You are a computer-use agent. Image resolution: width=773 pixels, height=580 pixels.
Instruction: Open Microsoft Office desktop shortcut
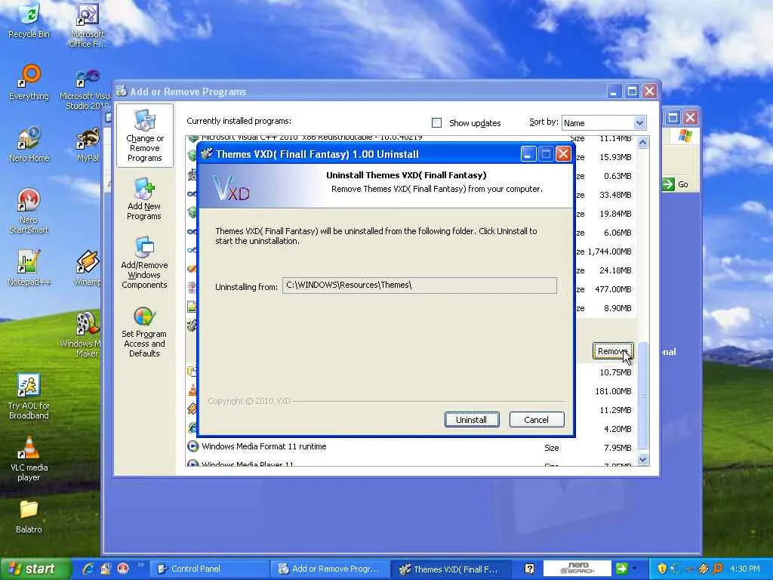click(x=88, y=25)
